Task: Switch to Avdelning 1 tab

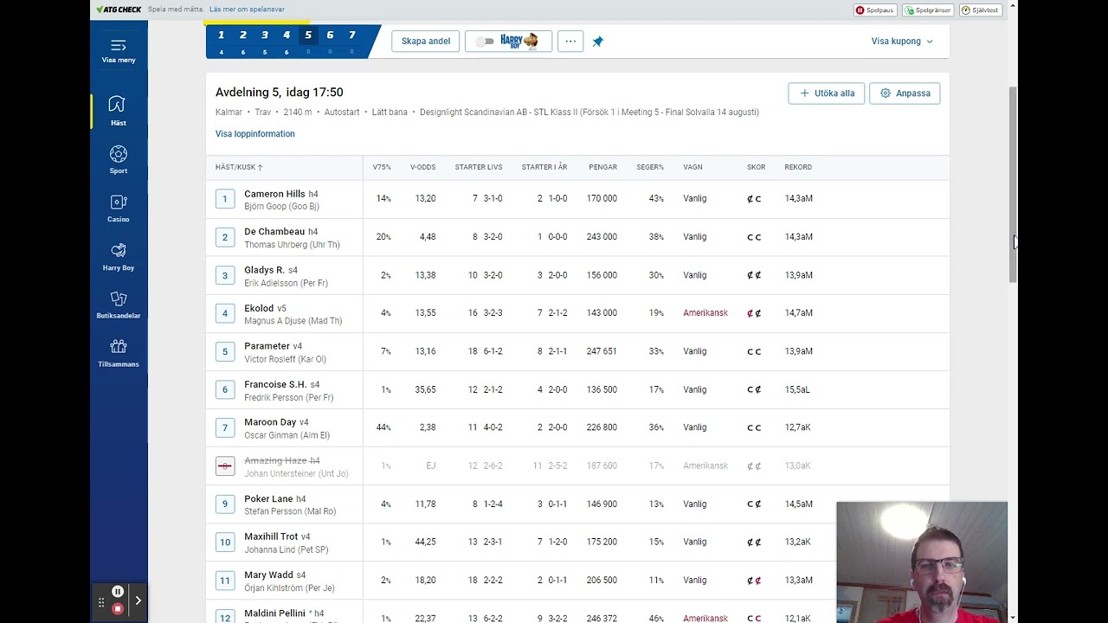Action: 222,41
